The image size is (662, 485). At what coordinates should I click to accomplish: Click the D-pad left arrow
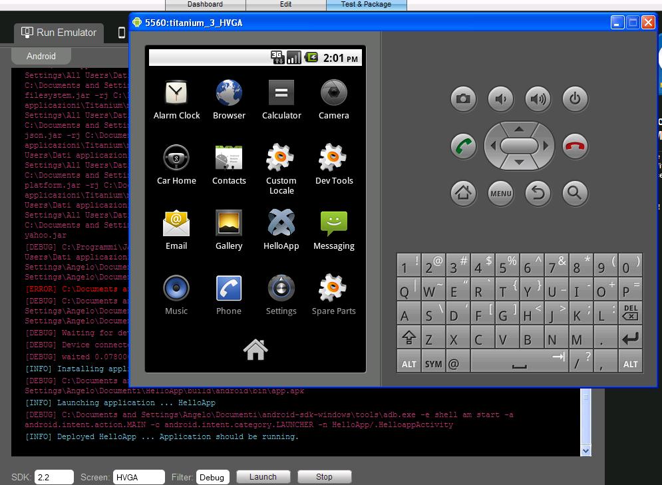pos(493,146)
